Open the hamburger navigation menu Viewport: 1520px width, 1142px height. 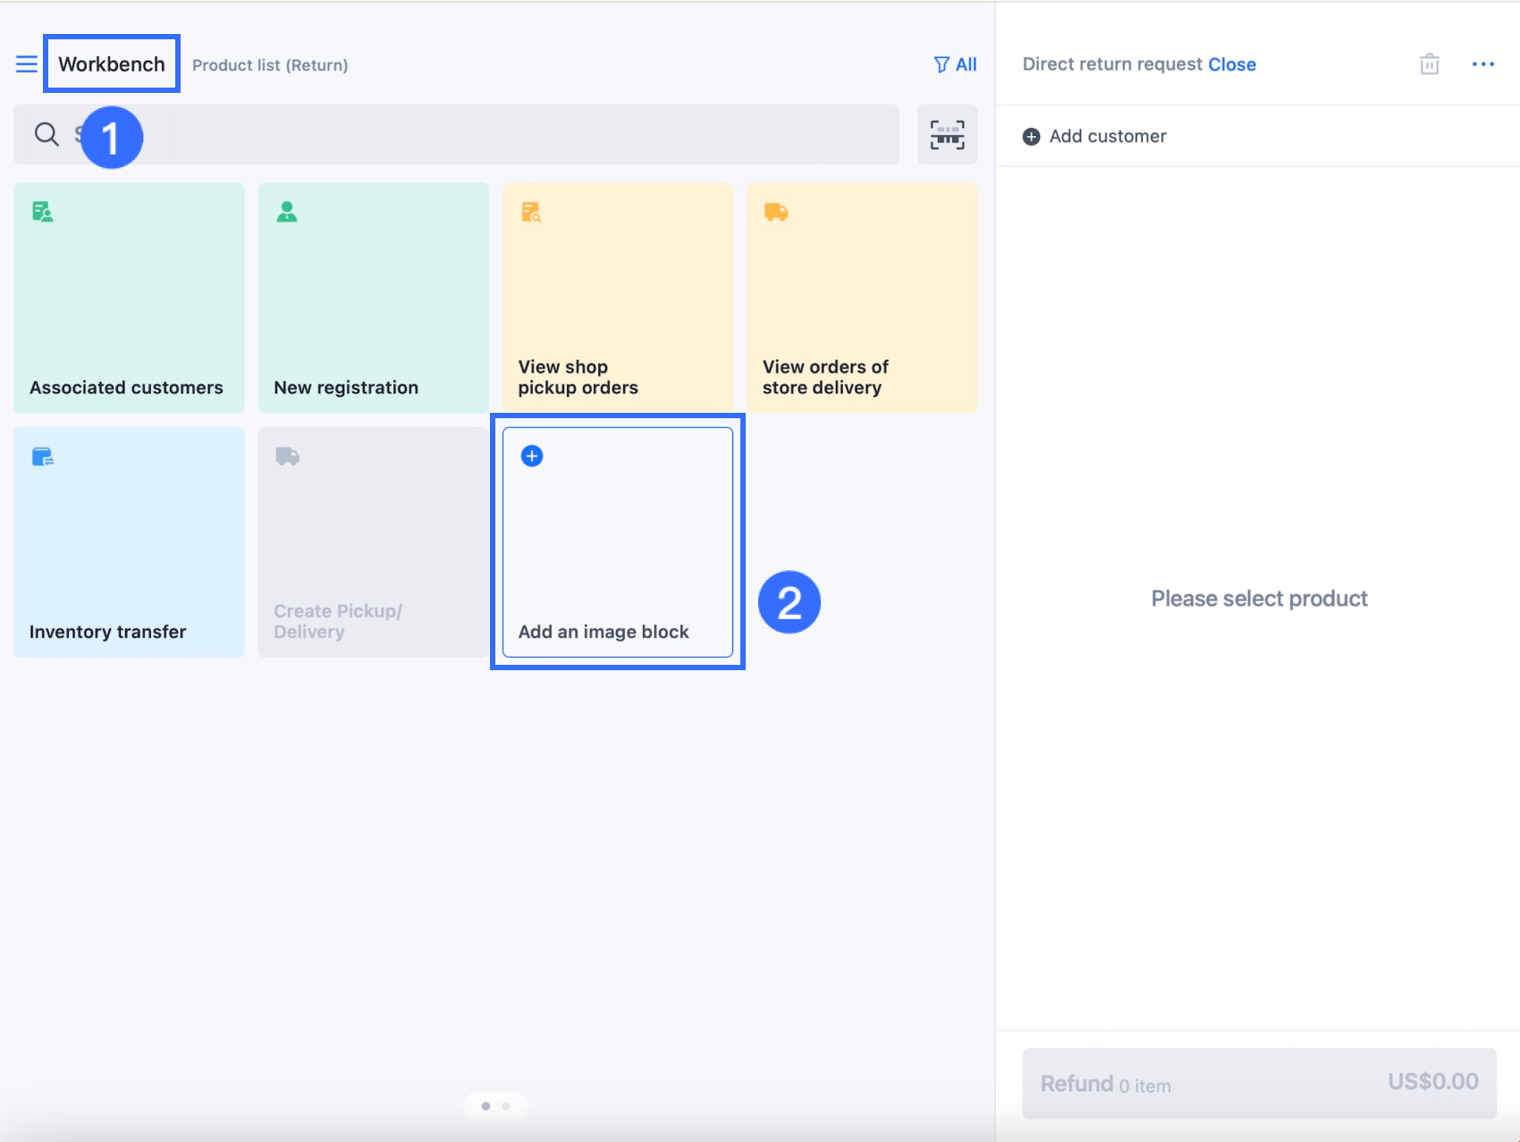point(26,64)
